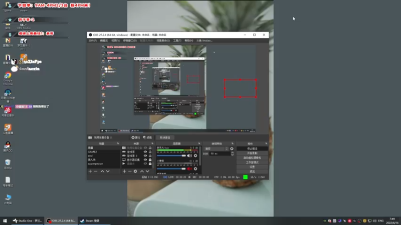Pop out the Scenes dock

[x=118, y=143]
